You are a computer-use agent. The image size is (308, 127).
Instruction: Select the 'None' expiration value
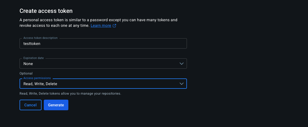pos(28,64)
